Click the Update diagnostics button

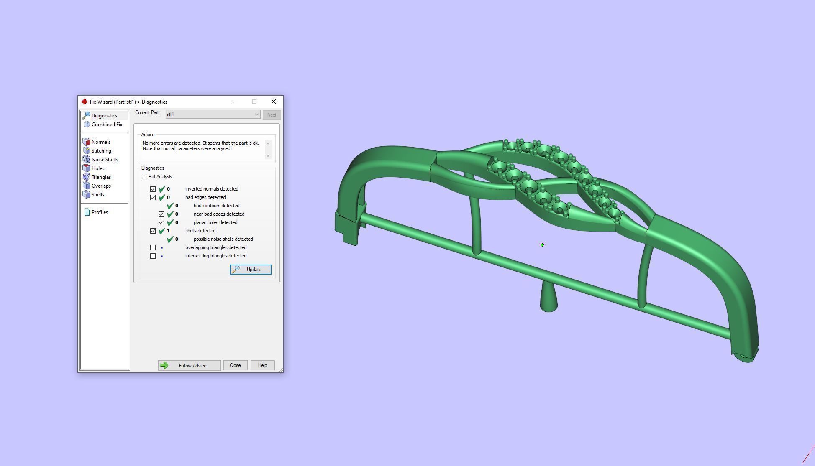coord(251,270)
